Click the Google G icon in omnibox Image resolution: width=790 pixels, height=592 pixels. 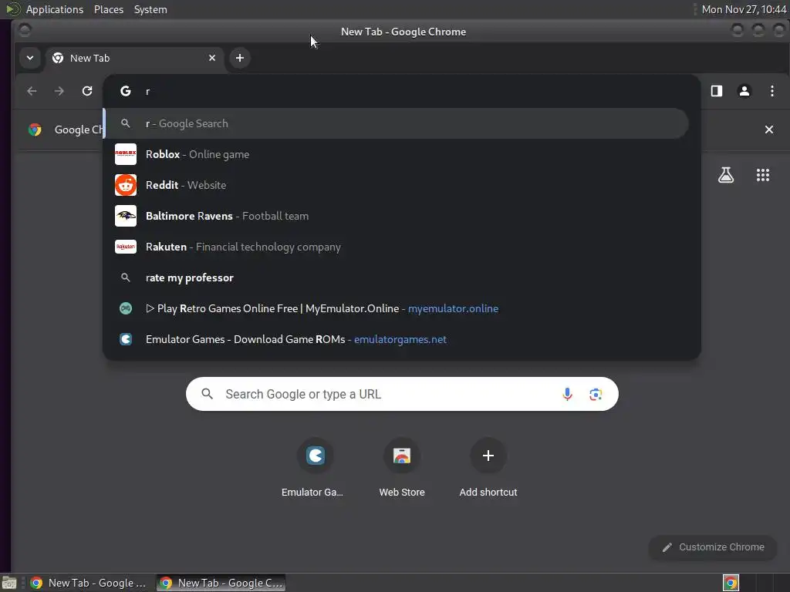[x=126, y=91]
